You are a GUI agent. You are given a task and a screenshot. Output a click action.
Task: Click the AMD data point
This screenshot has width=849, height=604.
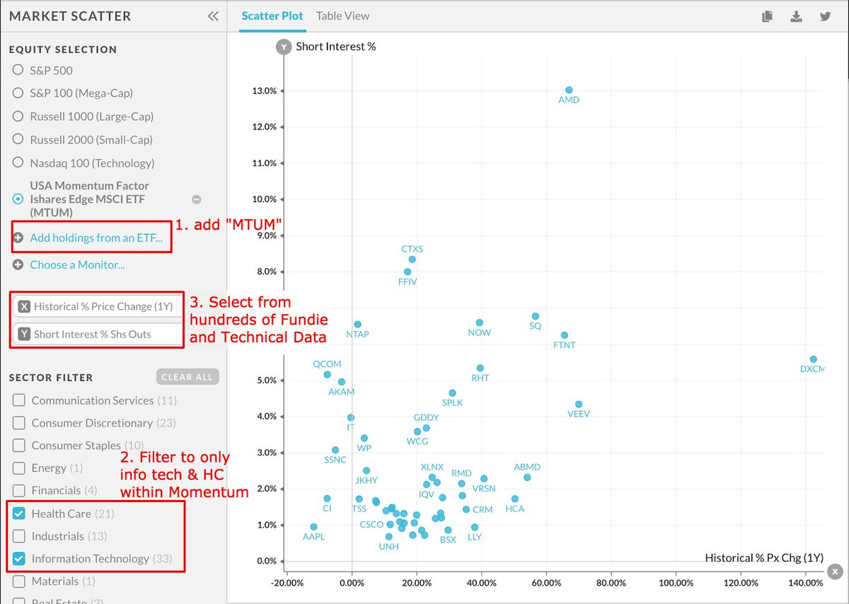coord(569,90)
